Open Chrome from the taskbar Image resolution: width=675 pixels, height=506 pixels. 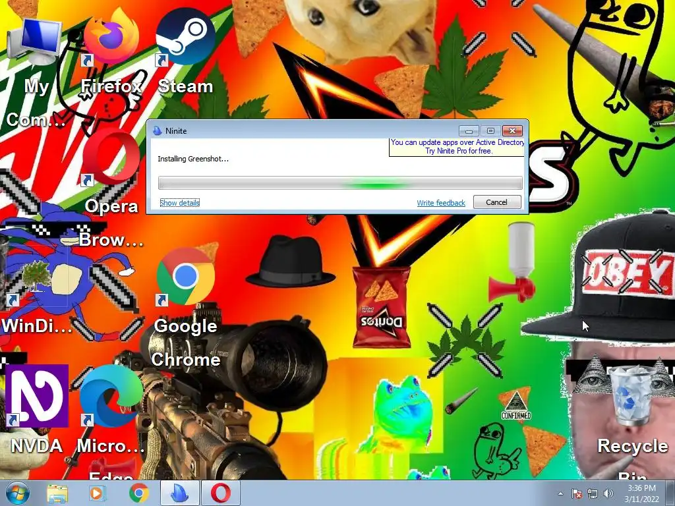click(138, 493)
